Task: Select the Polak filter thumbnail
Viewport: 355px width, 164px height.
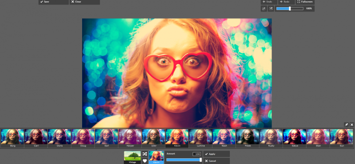Action: tap(248, 138)
